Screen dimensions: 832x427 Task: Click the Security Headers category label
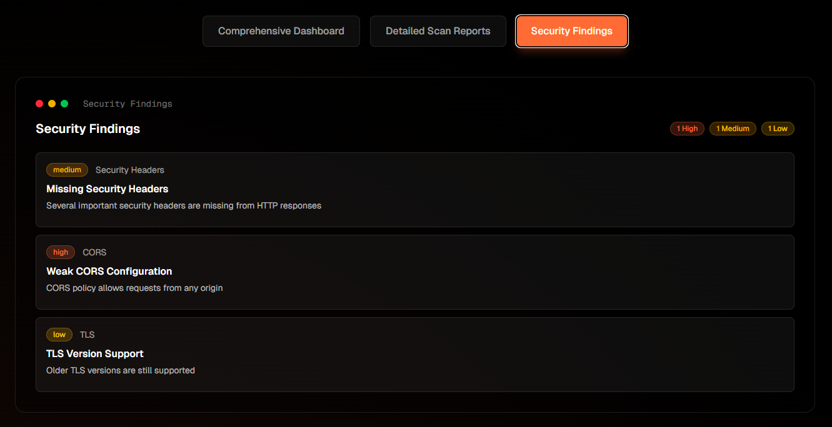129,170
